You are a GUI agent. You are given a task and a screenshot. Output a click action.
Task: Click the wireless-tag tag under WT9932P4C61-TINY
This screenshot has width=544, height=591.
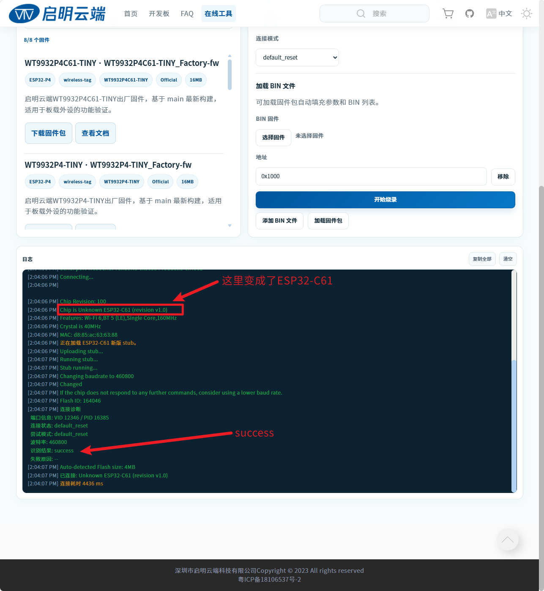77,80
